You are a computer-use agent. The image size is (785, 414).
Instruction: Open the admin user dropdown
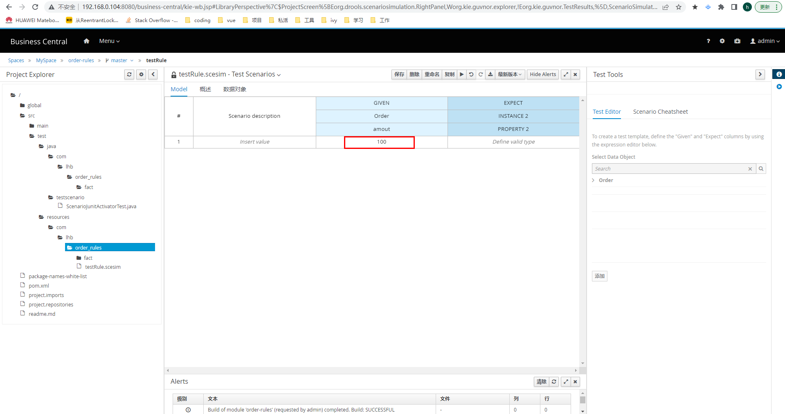click(765, 41)
